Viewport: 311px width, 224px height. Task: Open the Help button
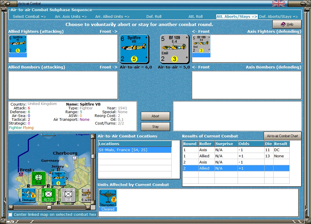[287, 24]
